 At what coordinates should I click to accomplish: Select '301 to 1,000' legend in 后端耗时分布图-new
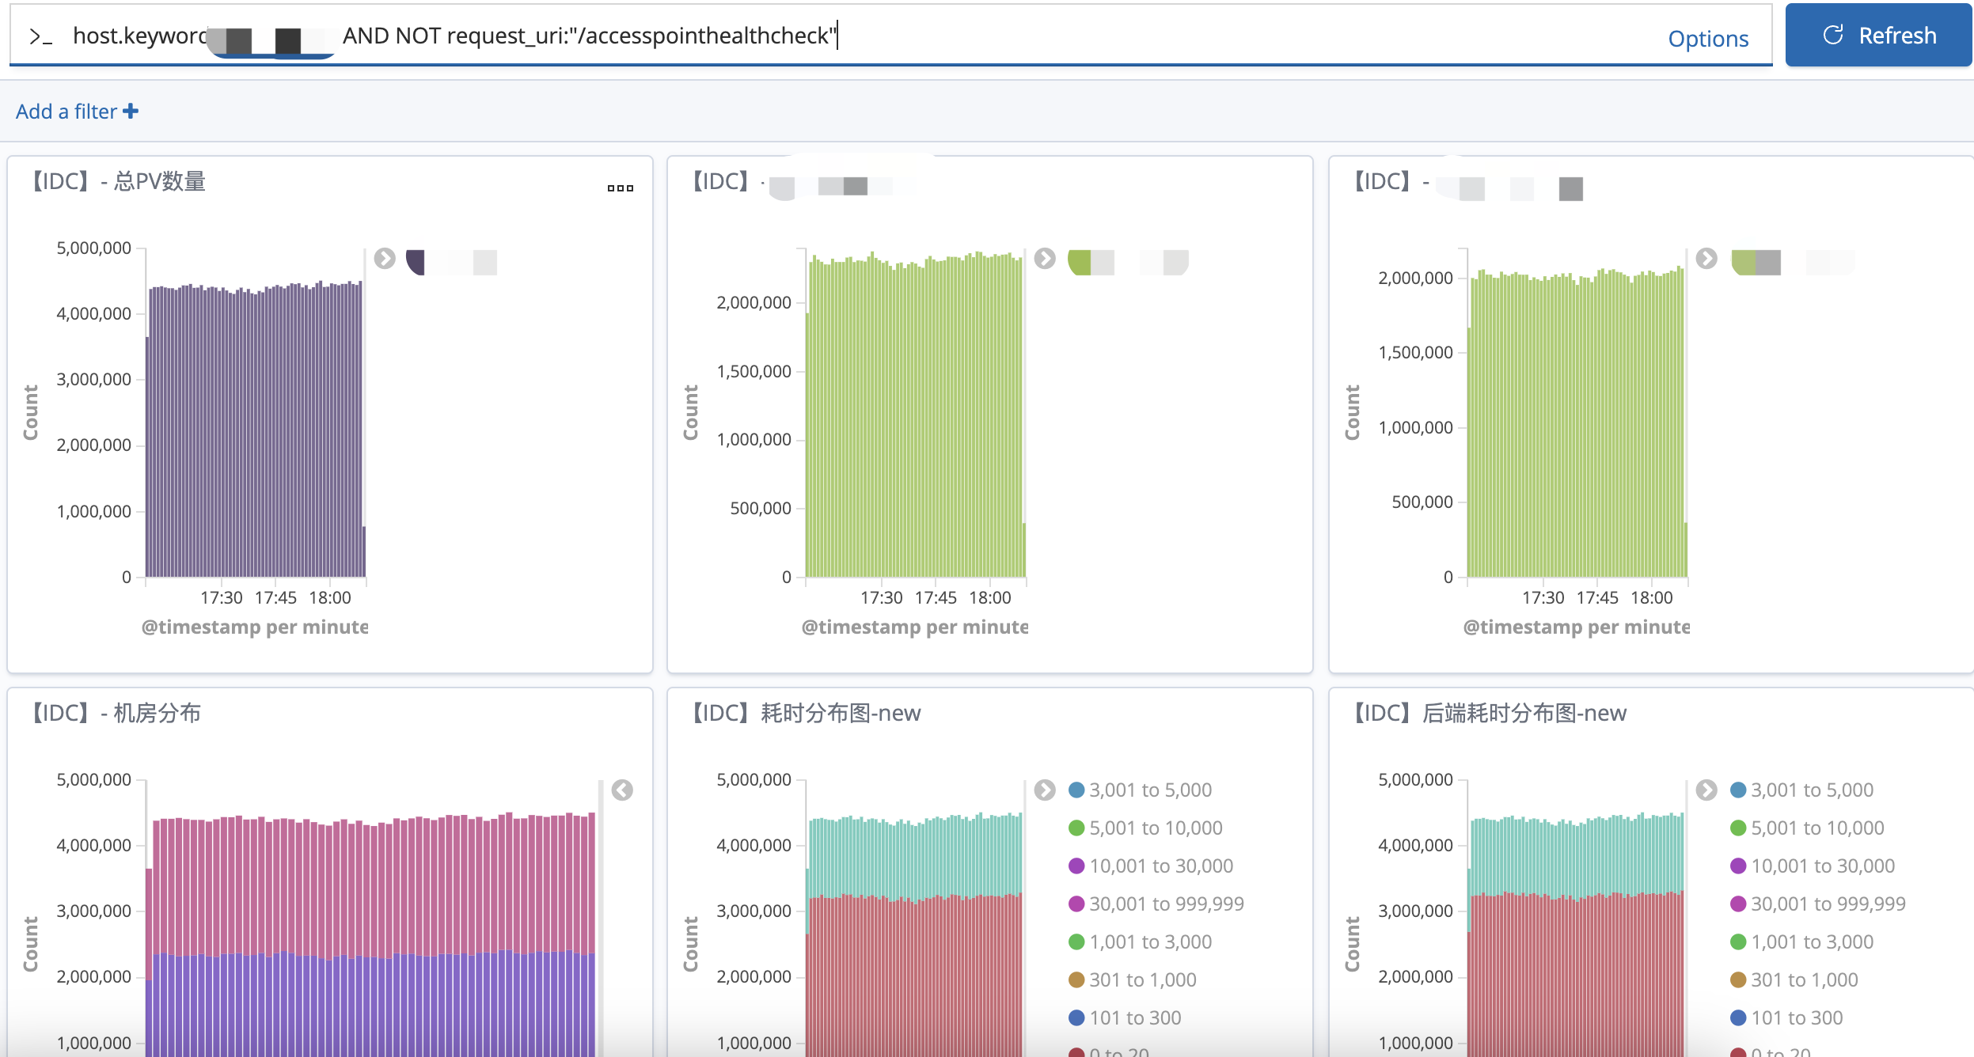click(1794, 979)
